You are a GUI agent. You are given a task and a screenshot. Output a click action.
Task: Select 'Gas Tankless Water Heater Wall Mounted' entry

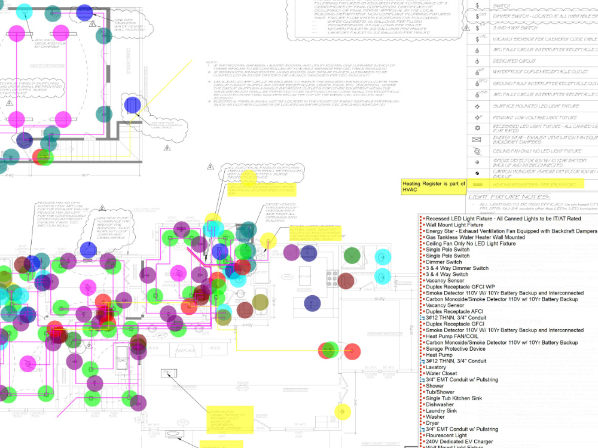click(x=475, y=237)
